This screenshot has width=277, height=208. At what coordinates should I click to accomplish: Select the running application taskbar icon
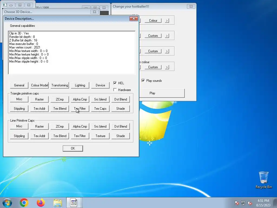pyautogui.click(x=74, y=203)
